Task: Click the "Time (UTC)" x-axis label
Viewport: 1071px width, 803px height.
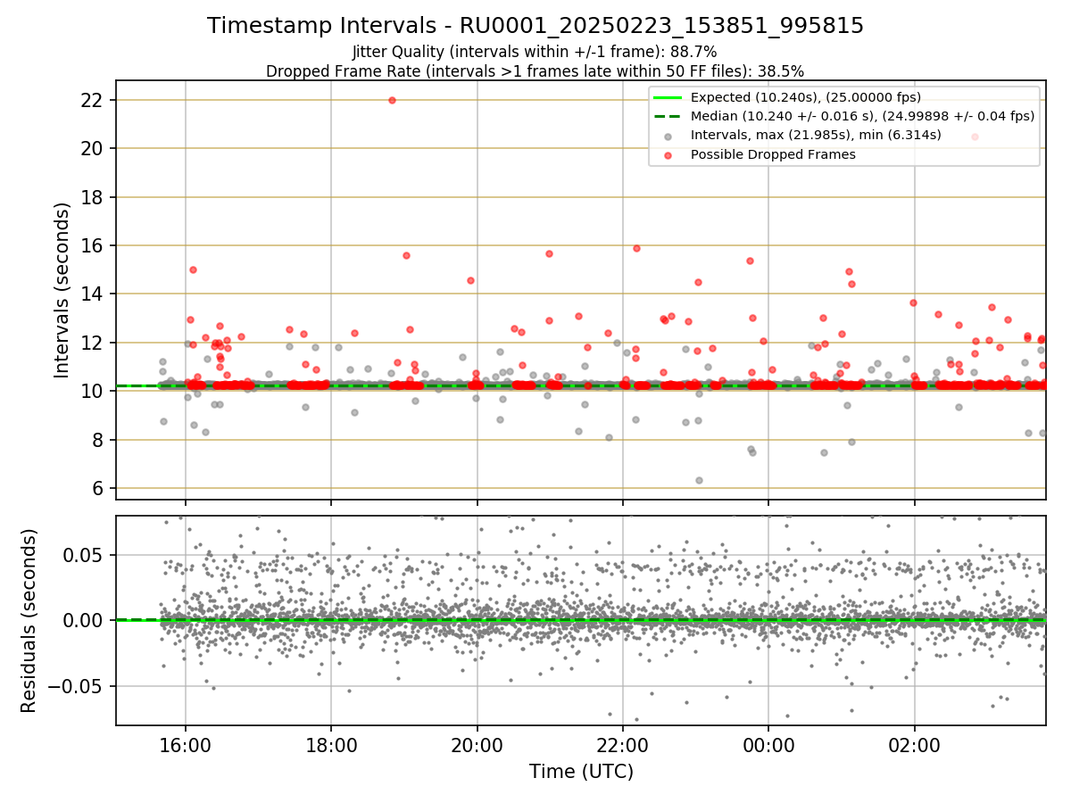Action: (581, 771)
